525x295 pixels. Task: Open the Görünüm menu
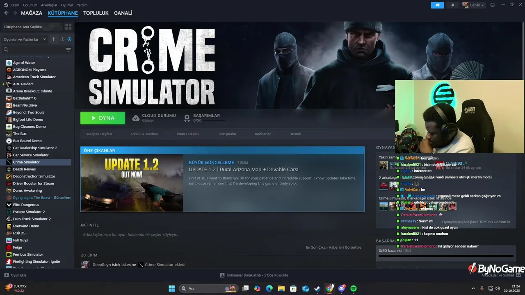pos(30,5)
